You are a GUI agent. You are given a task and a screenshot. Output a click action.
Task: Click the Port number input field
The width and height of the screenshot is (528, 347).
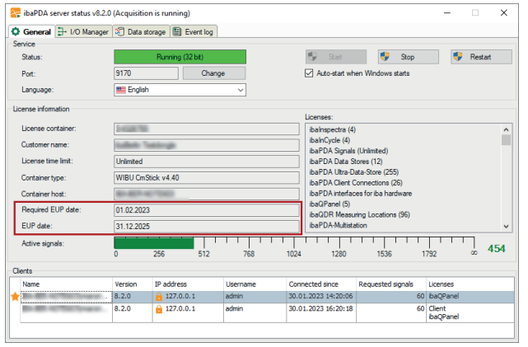(144, 73)
